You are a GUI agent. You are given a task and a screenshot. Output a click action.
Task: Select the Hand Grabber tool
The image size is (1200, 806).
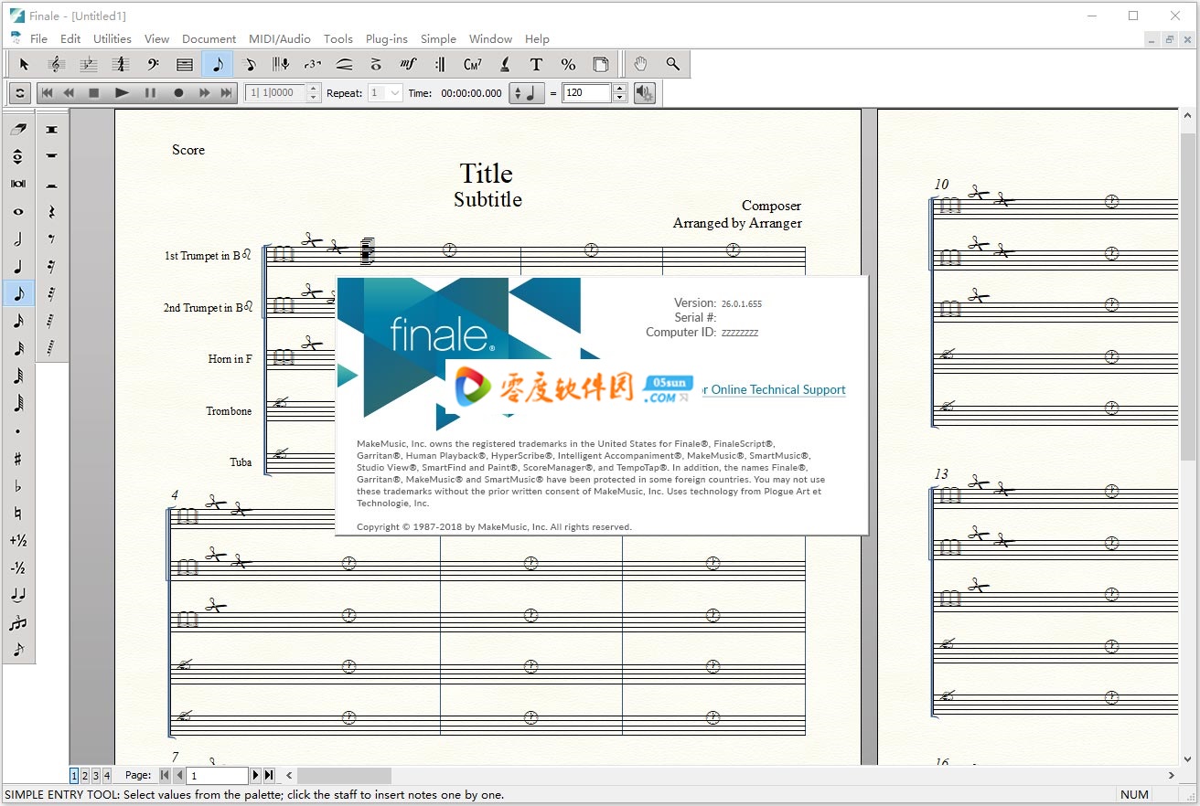click(x=640, y=64)
